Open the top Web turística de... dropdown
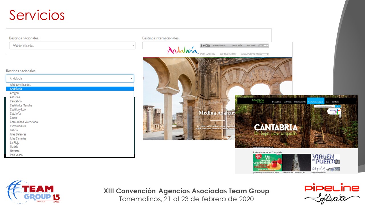The height and width of the screenshot is (205, 365). coord(72,46)
